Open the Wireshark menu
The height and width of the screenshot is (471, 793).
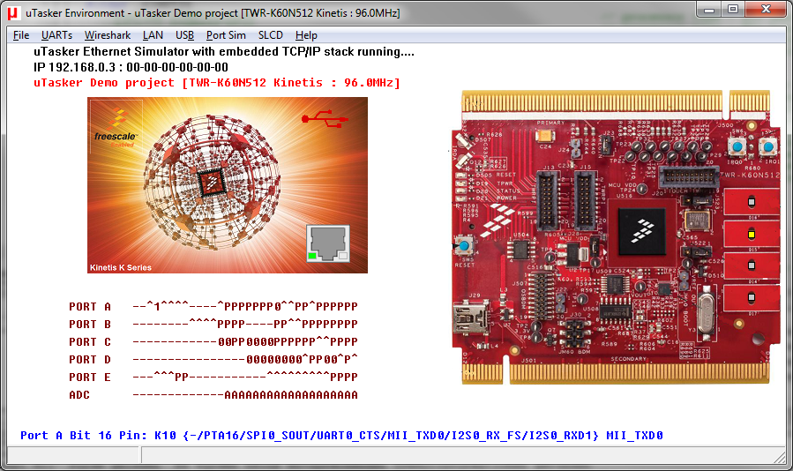(x=108, y=35)
